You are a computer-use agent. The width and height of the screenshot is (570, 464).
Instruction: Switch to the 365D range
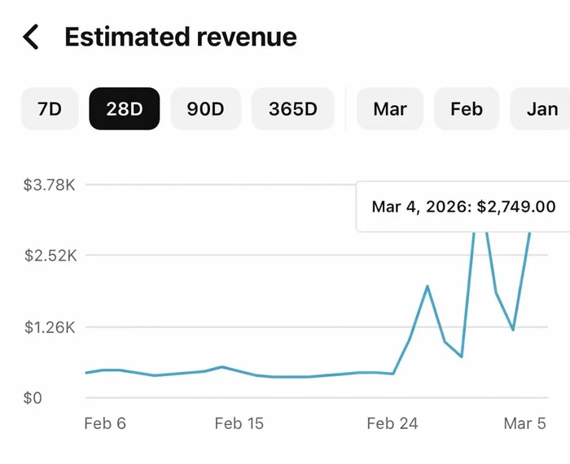[292, 109]
